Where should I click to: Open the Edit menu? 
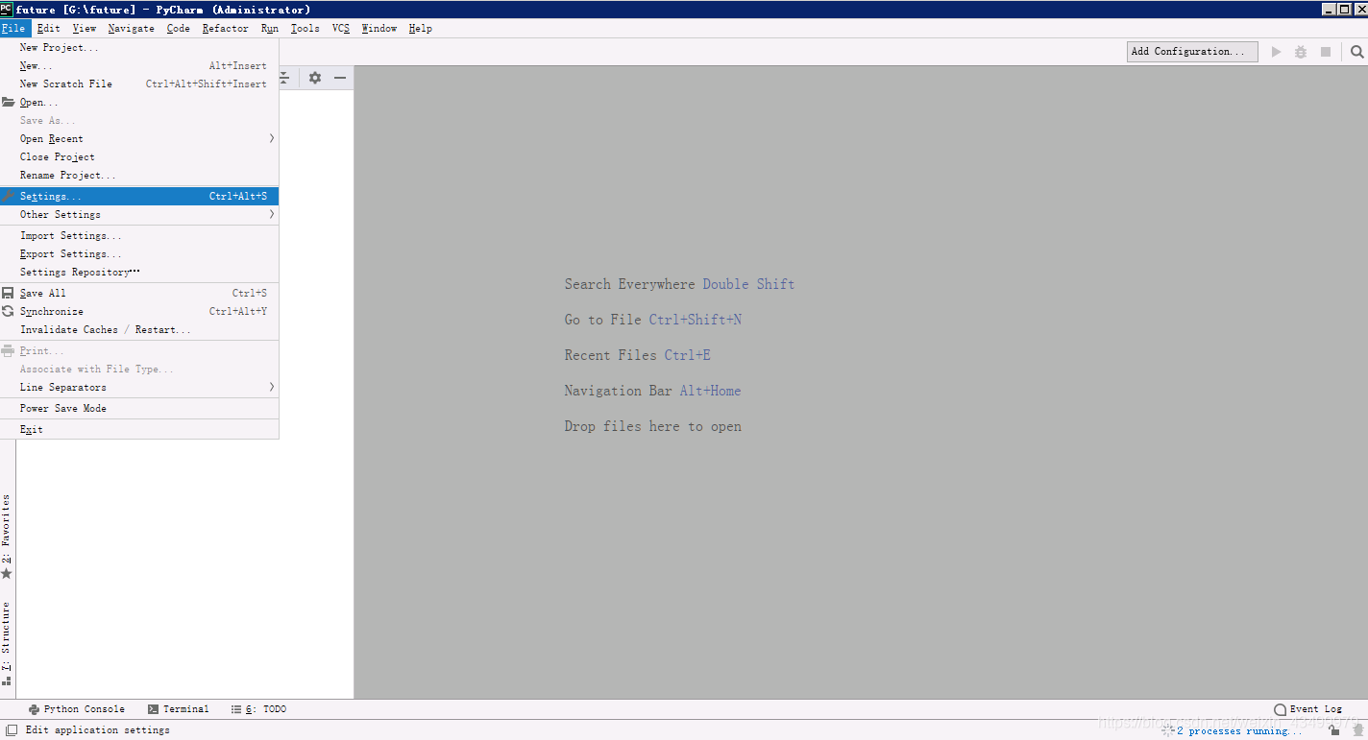48,28
